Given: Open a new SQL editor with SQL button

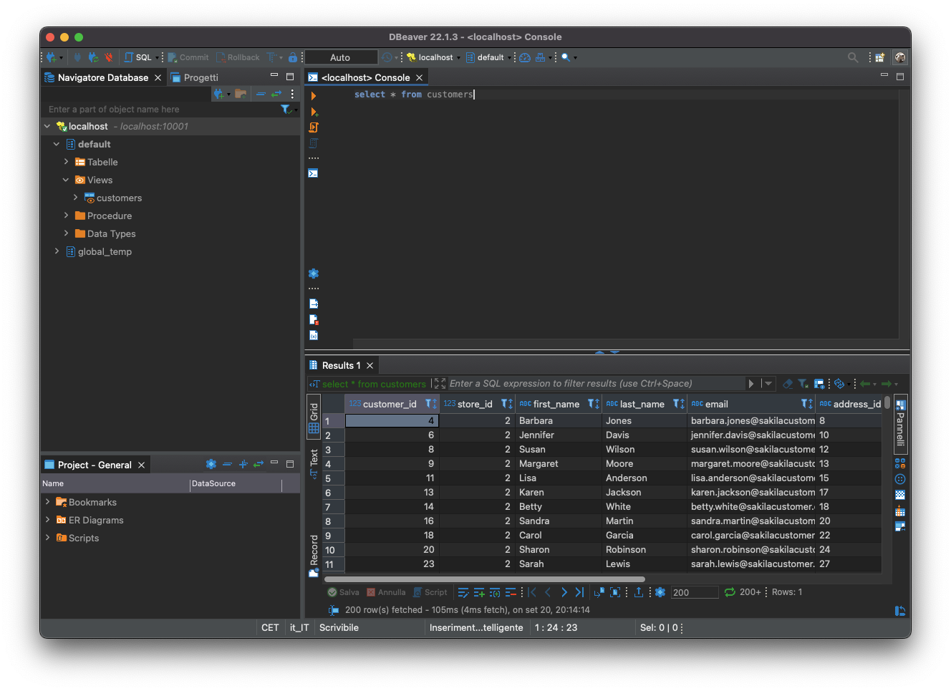Looking at the screenshot, I should click(139, 57).
